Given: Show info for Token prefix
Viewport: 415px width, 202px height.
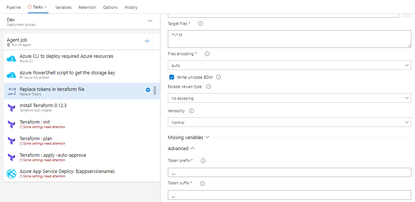Looking at the screenshot, I should 203,161.
